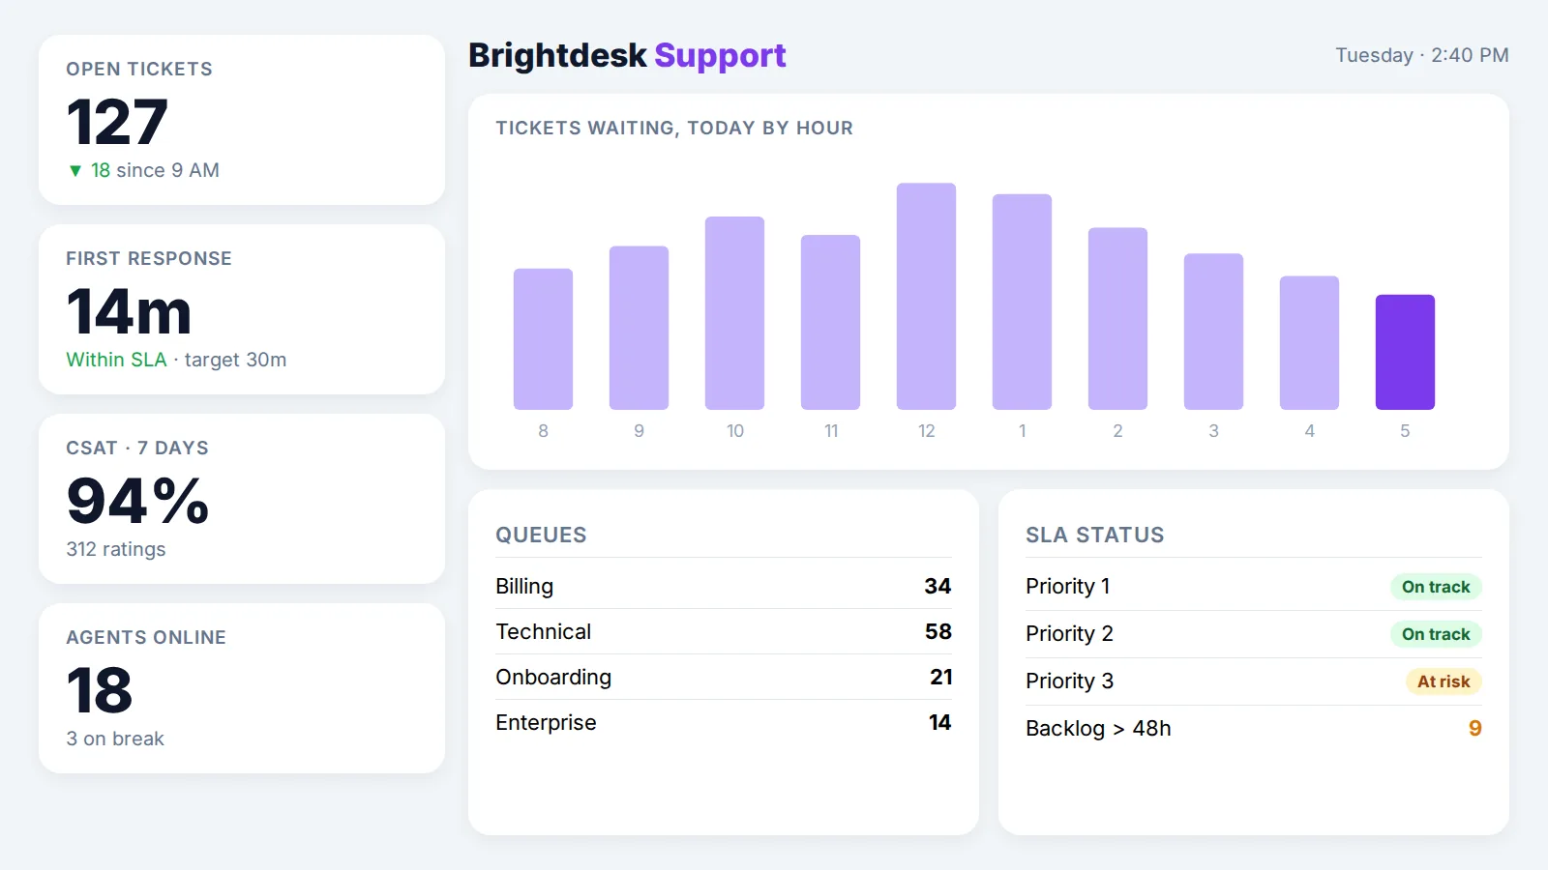Viewport: 1548px width, 870px height.
Task: Click Priority 2 On track badge
Action: click(x=1436, y=634)
